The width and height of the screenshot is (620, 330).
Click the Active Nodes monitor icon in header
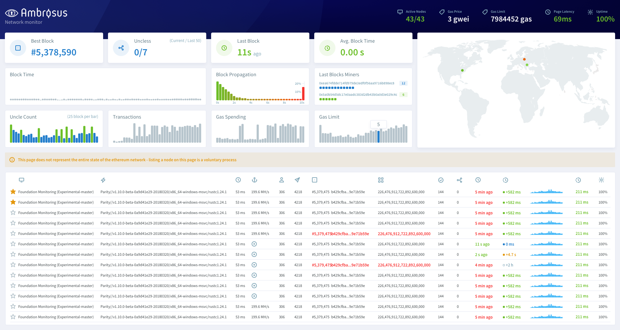(x=400, y=12)
